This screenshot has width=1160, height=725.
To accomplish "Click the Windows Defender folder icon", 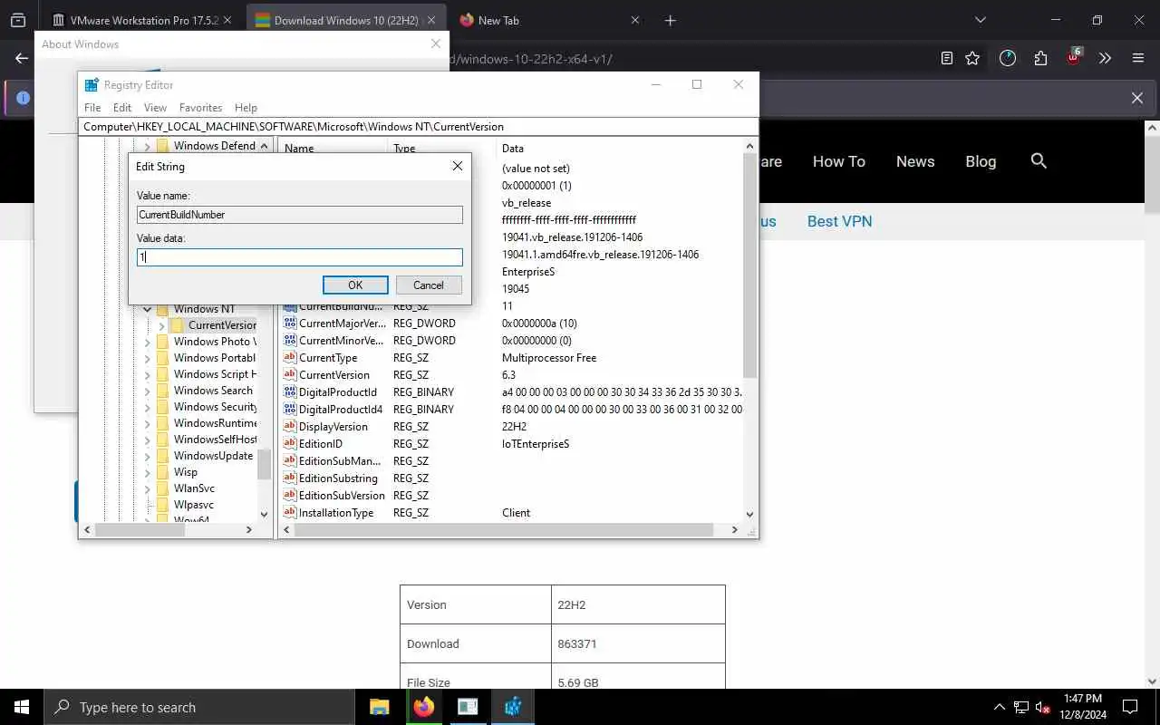I will click(162, 145).
